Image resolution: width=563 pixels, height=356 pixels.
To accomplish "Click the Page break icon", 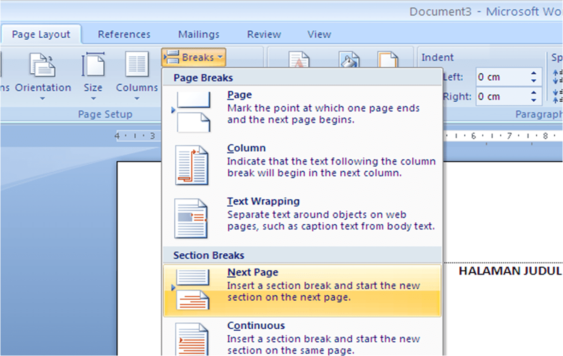I will 191,112.
